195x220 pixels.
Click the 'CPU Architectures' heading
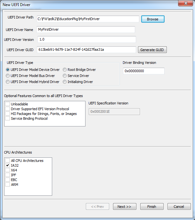[x=18, y=152]
